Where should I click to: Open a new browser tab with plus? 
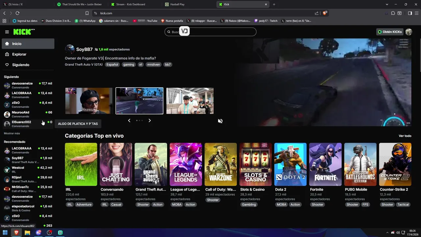coord(274,4)
